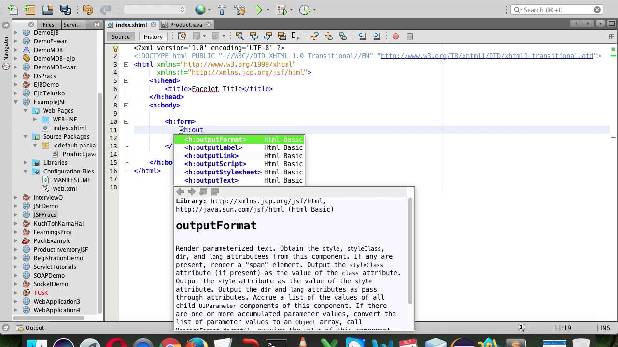Click the Debug Project icon
Viewport: 618px width, 347px height.
pyautogui.click(x=281, y=10)
